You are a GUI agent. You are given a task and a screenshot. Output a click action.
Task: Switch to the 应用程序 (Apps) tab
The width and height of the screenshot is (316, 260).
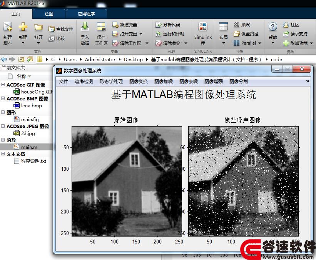[86, 14]
